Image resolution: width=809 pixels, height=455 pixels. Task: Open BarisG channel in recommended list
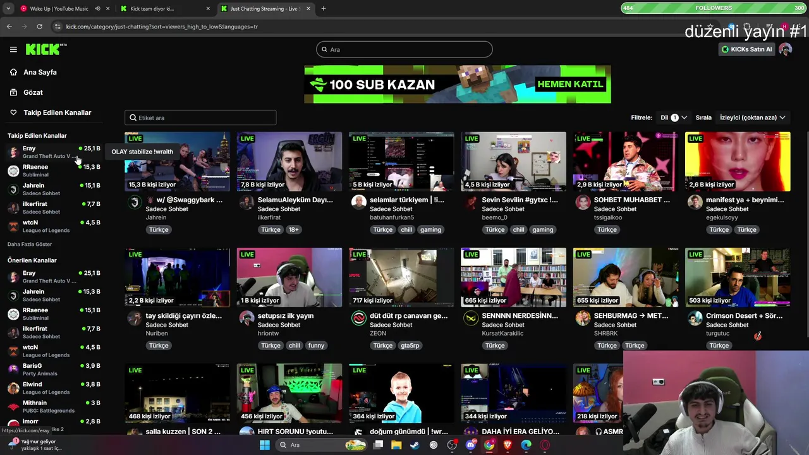coord(54,369)
